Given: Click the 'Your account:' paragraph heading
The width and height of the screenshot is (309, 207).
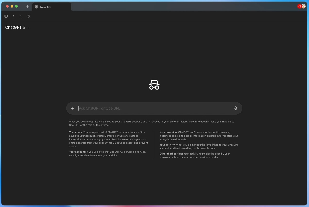Looking at the screenshot, I should point(77,152).
